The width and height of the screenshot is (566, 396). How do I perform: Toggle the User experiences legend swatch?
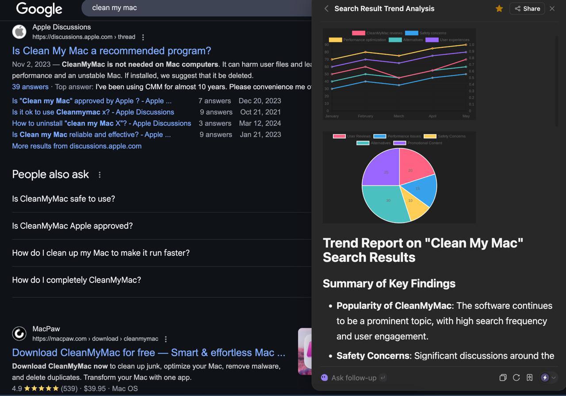432,40
